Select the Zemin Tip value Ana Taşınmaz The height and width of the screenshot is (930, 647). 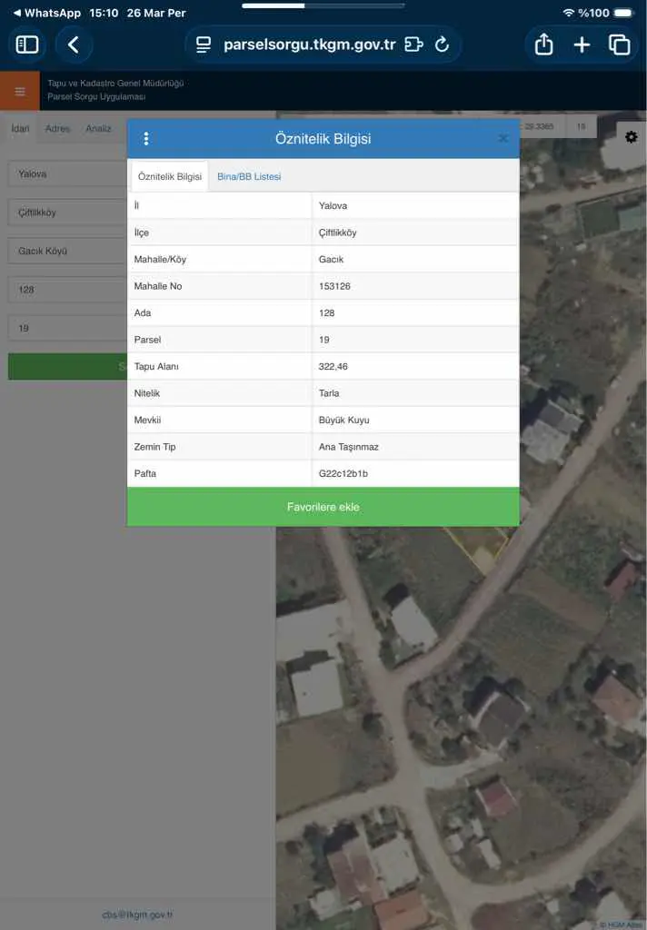click(x=348, y=447)
